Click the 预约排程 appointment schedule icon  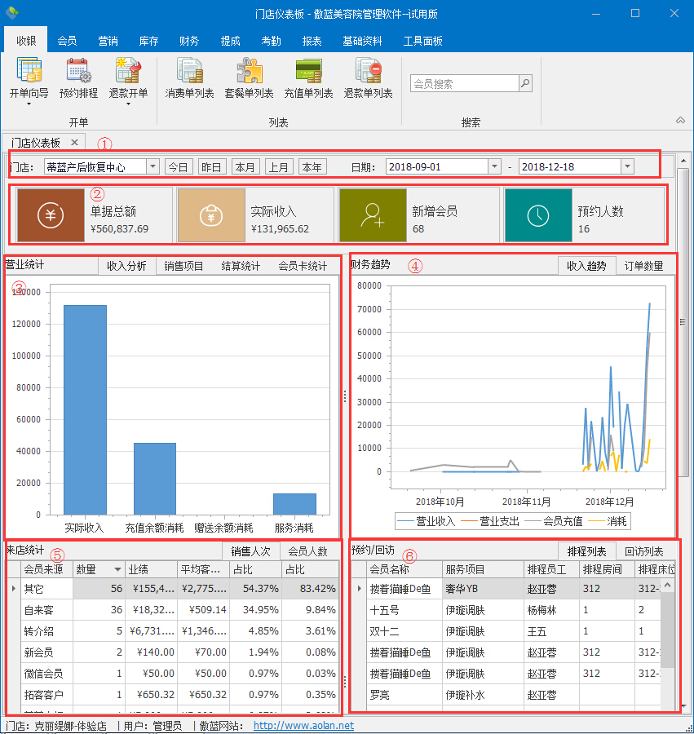79,73
